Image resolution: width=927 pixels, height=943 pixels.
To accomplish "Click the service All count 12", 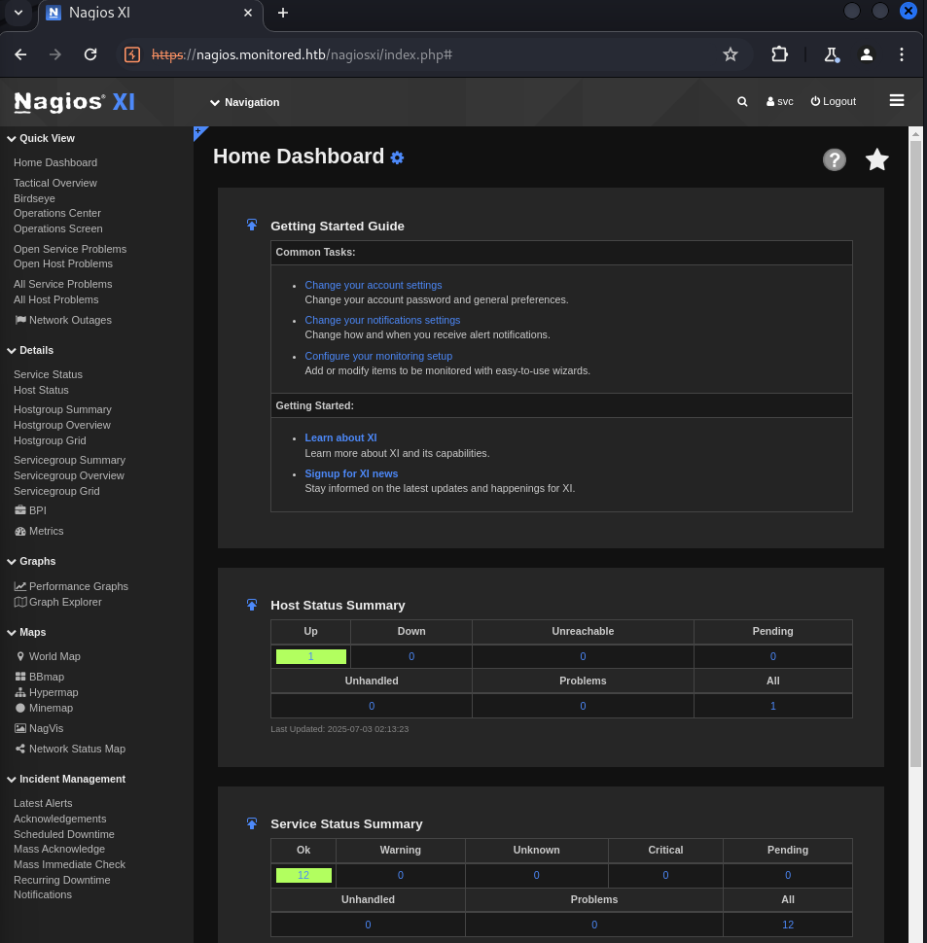I will (788, 925).
